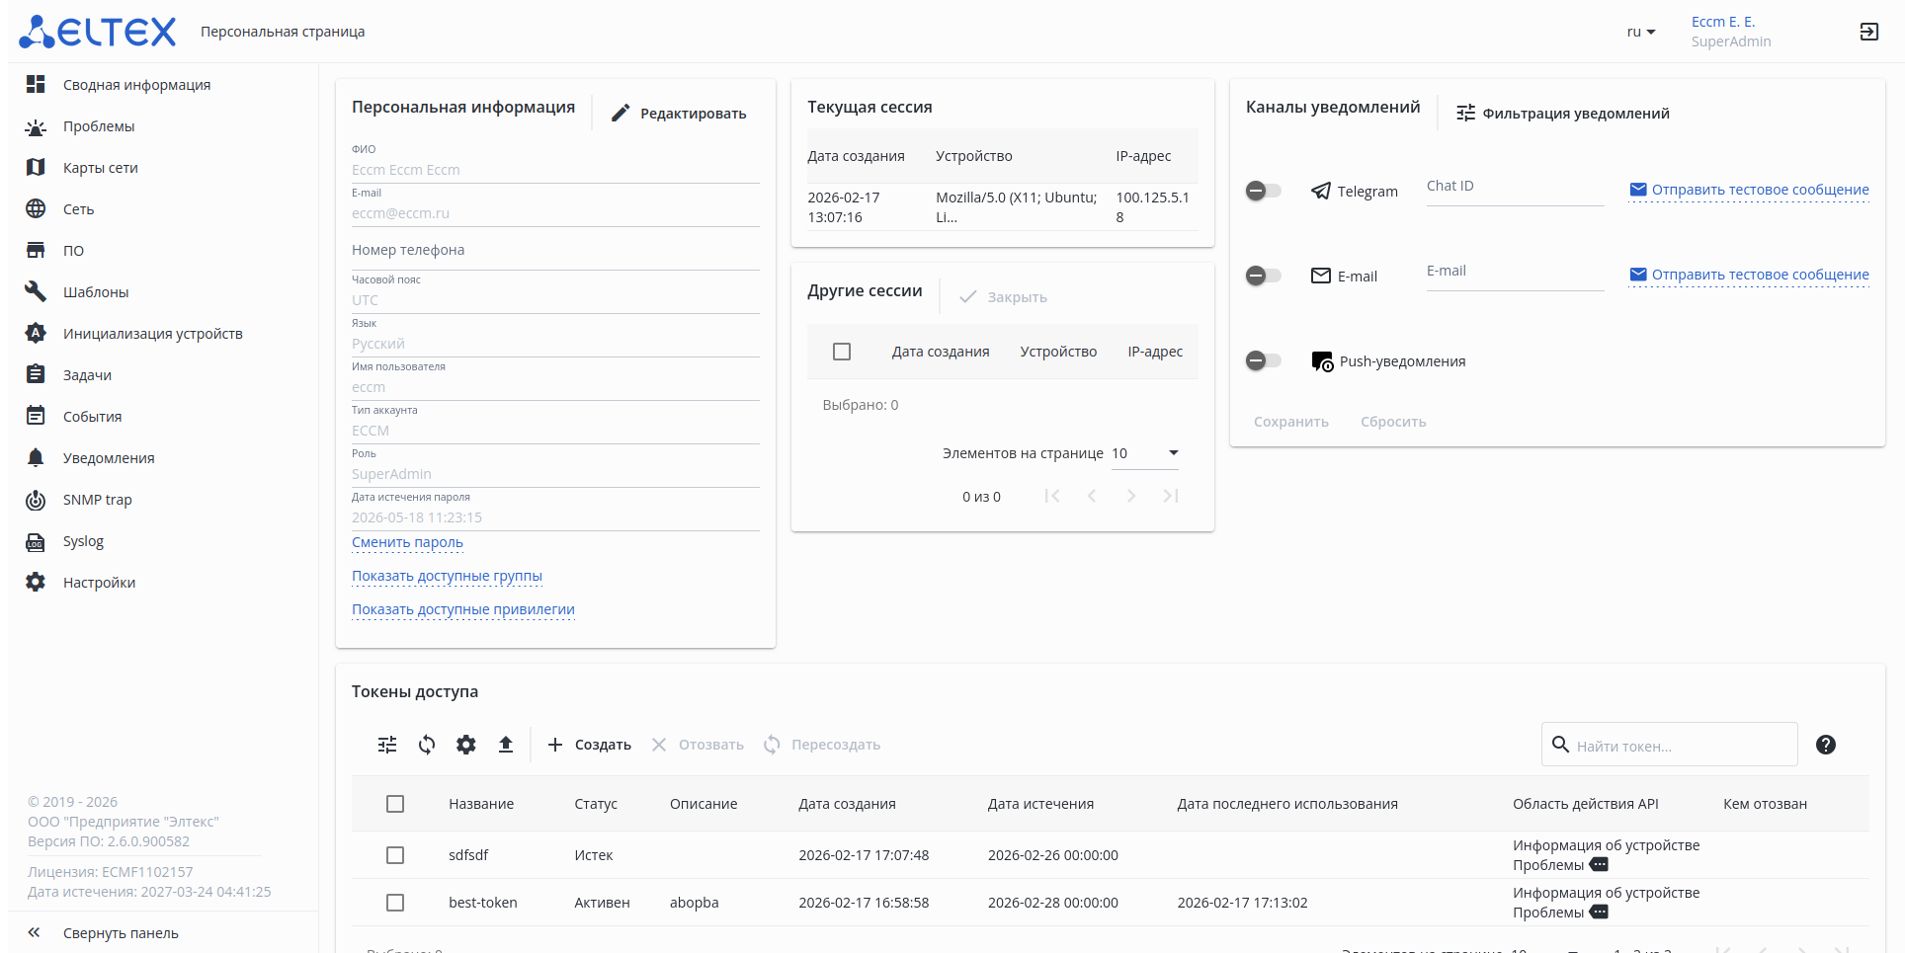The image size is (1905, 953).
Task: Open token table column settings gear
Action: tap(466, 745)
